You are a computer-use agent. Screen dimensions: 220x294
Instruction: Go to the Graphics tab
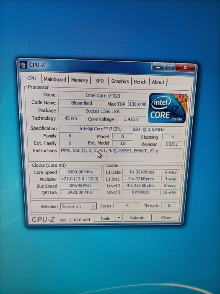point(120,81)
